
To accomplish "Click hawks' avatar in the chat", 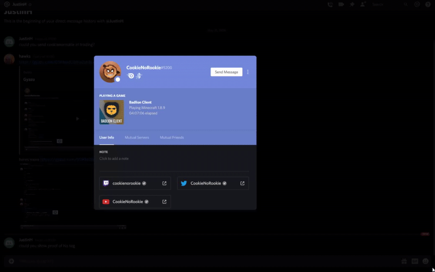I will point(9,59).
